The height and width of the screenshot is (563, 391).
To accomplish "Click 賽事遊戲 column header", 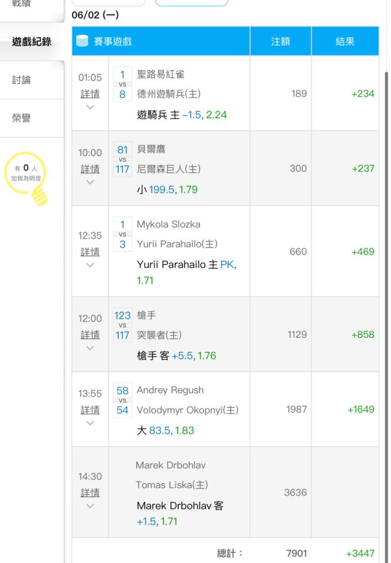I will pyautogui.click(x=161, y=41).
